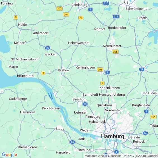Click the B4 shield above Kaltenkirchen

102,83
